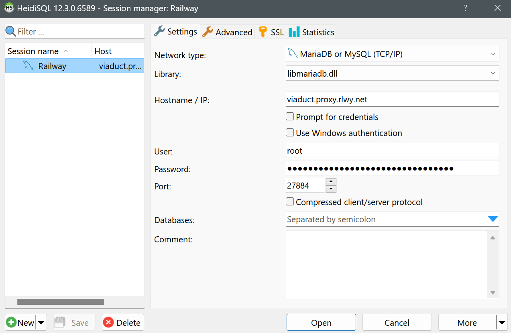Click the bar chart icon on Statistics tab
The height and width of the screenshot is (333, 511).
click(294, 32)
